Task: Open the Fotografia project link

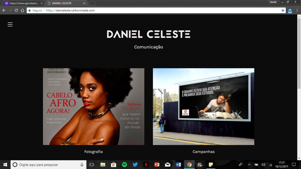Action: tap(93, 152)
